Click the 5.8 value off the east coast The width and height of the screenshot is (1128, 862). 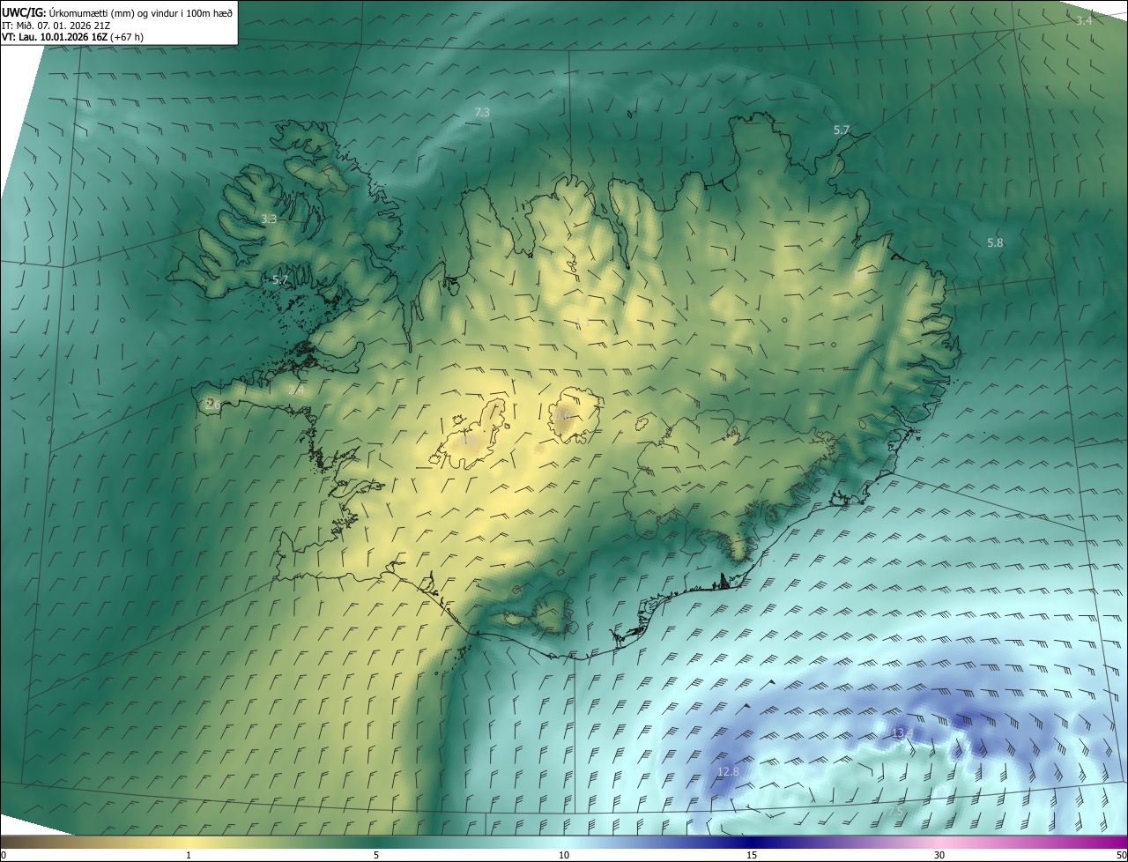[995, 242]
